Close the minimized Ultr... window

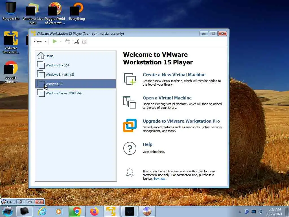(x=39, y=202)
